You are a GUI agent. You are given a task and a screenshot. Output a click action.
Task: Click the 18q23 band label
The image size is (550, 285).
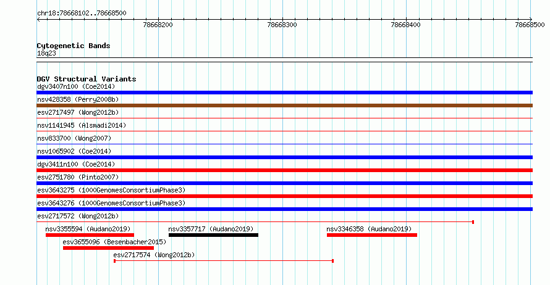point(46,53)
